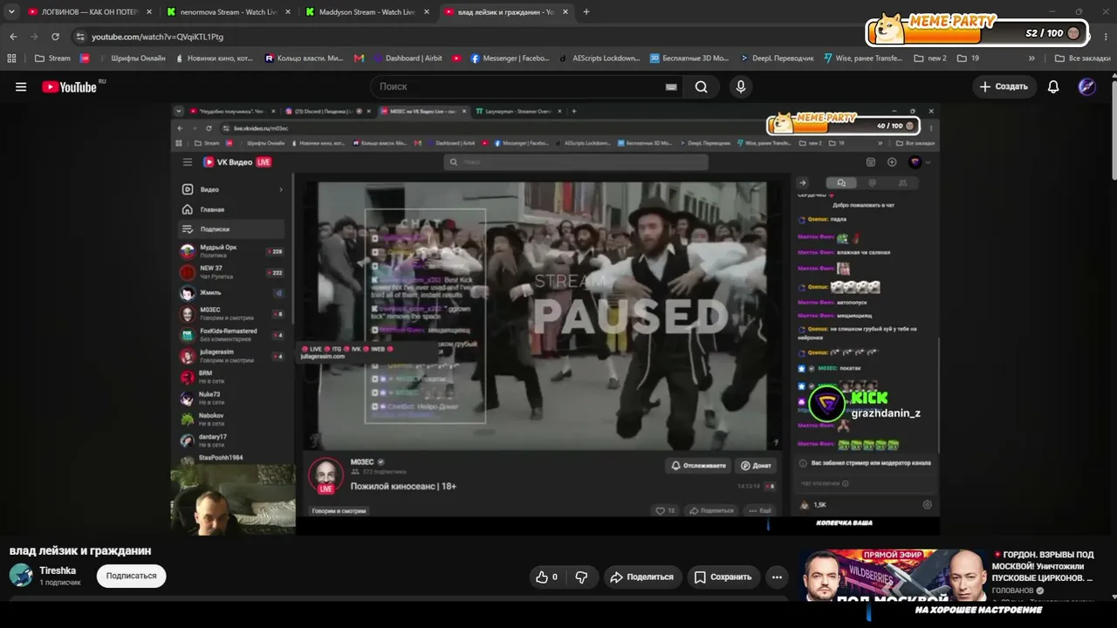
Task: View site information next to the URL
Action: point(80,37)
